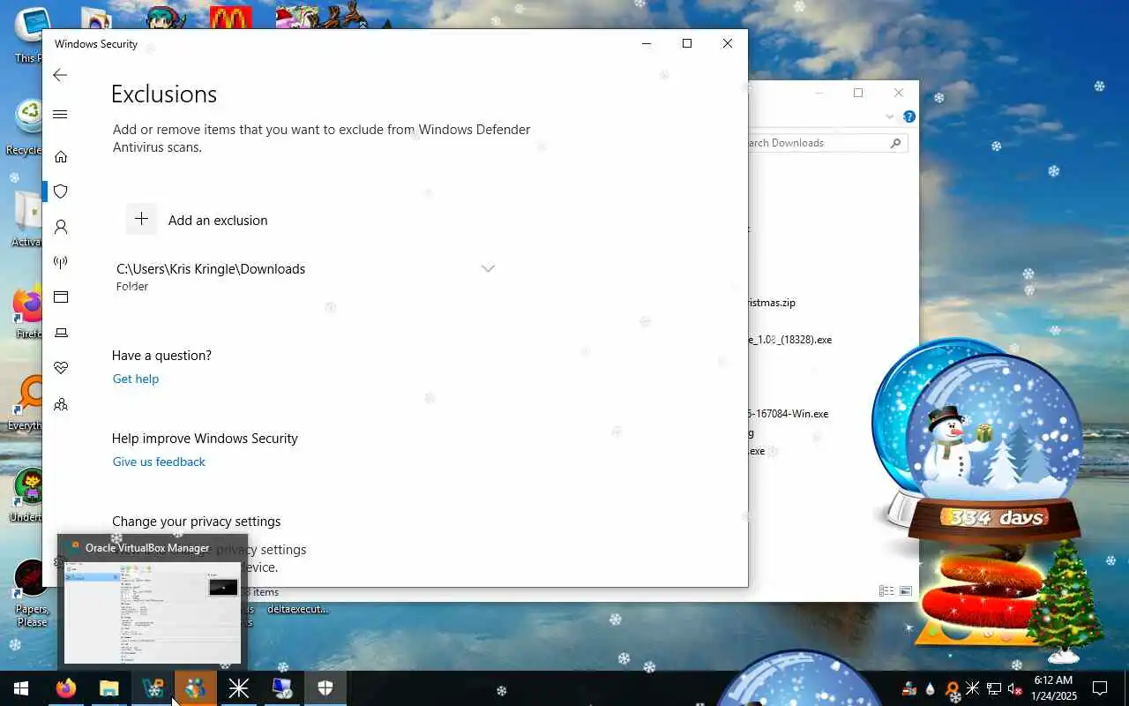Click the plus icon to add an exclusion

click(141, 219)
